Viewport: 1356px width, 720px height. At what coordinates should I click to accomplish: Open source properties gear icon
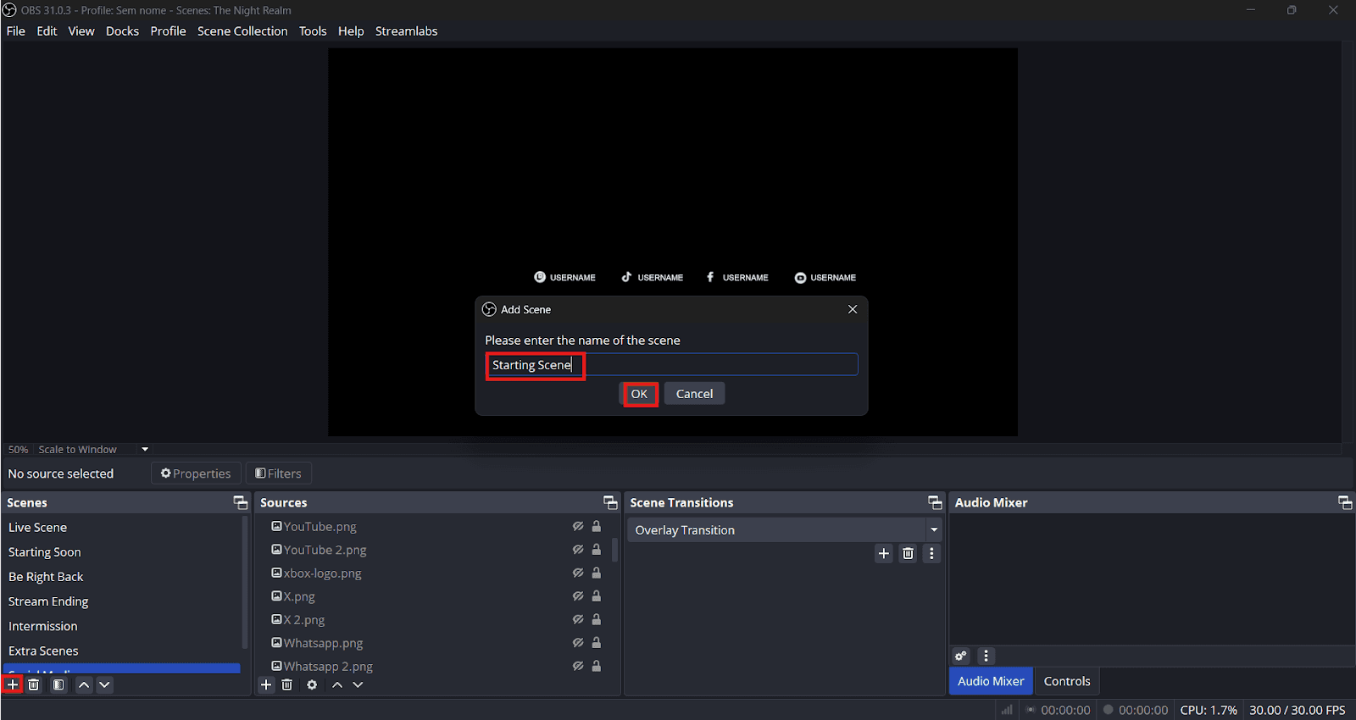pyautogui.click(x=312, y=684)
